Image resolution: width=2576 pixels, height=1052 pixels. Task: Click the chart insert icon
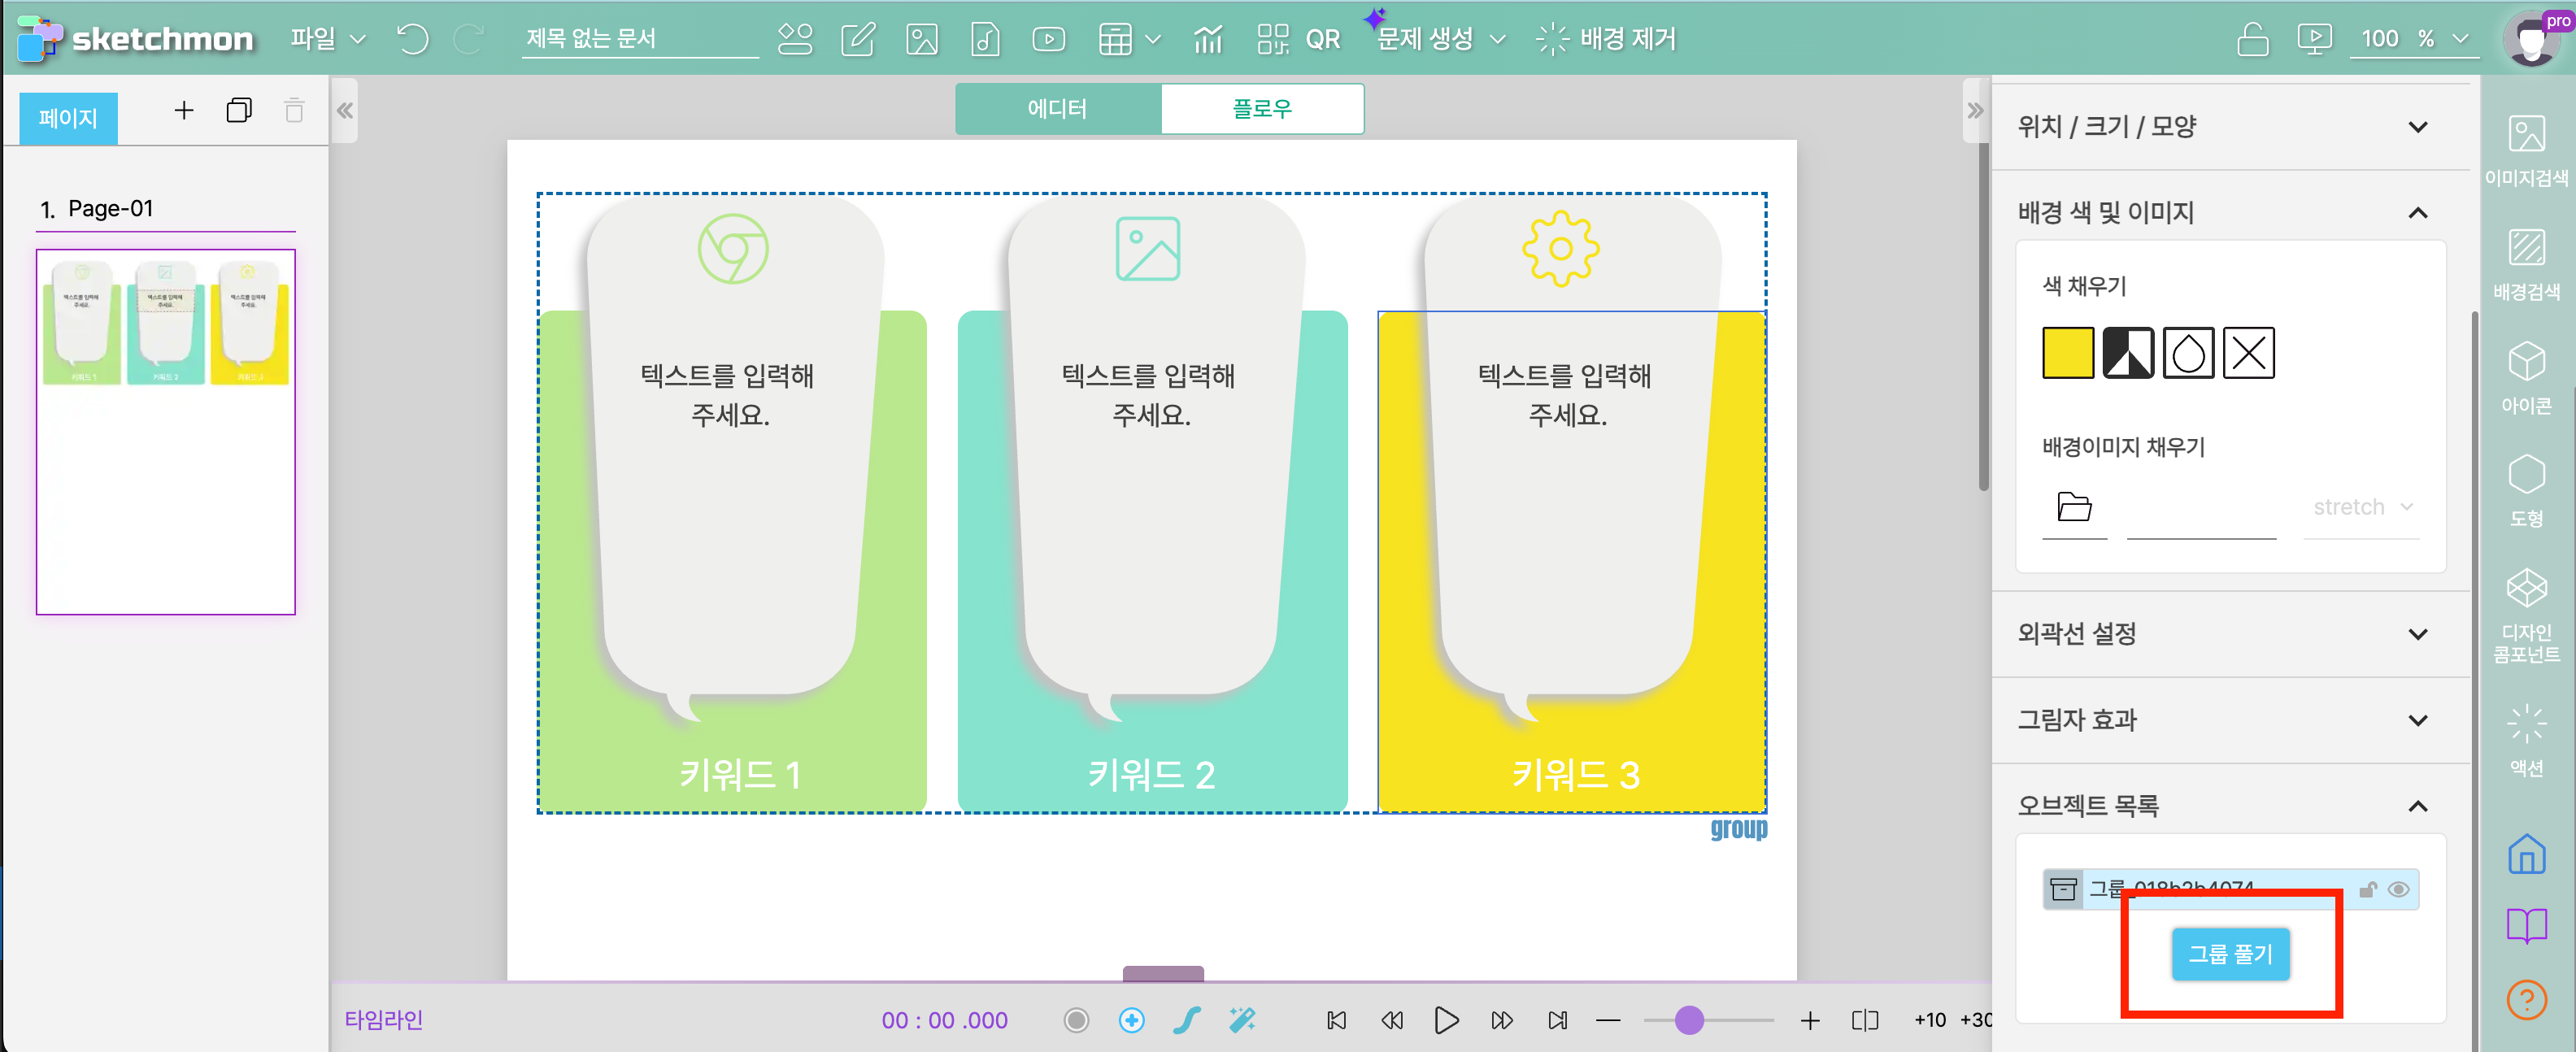click(1207, 39)
